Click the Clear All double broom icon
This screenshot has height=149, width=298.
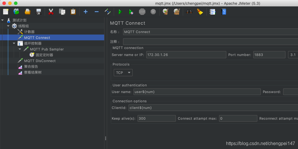176,12
